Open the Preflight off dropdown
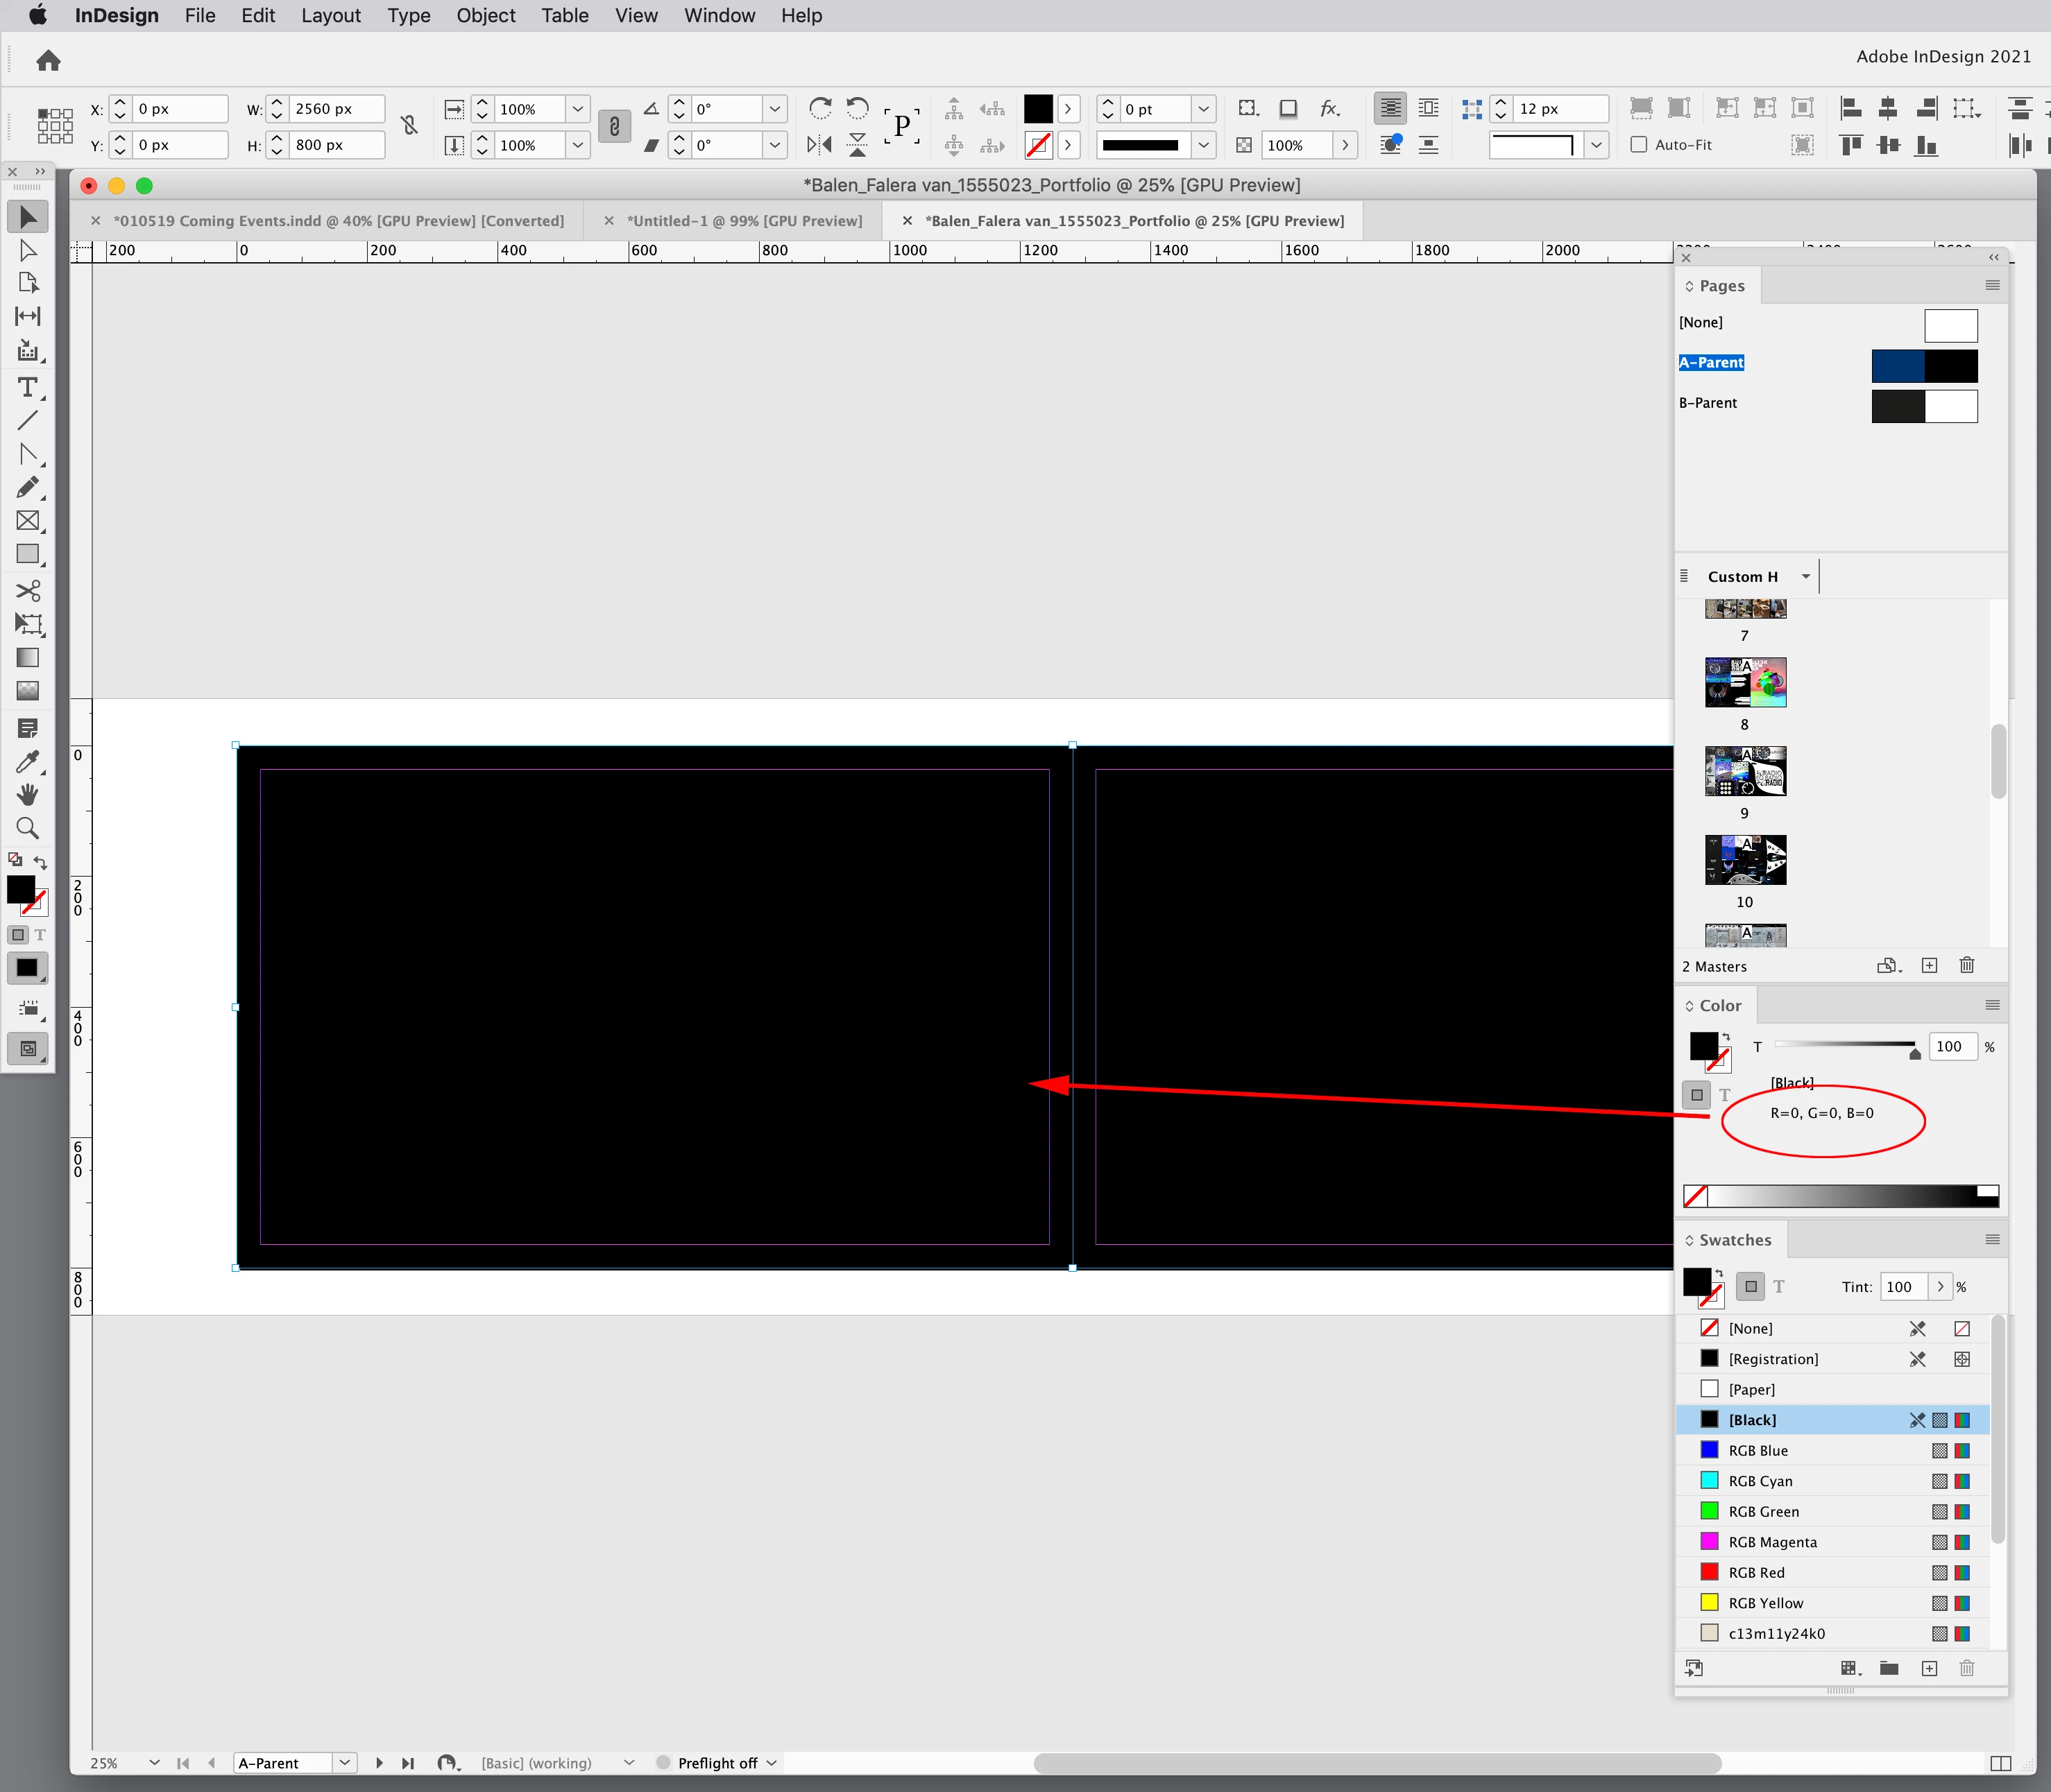 click(772, 1763)
